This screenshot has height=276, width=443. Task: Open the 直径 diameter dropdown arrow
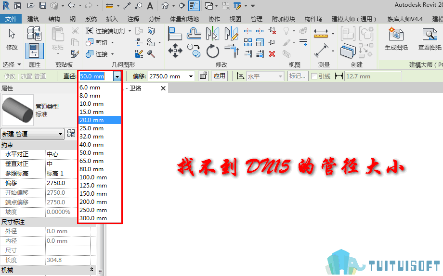117,76
